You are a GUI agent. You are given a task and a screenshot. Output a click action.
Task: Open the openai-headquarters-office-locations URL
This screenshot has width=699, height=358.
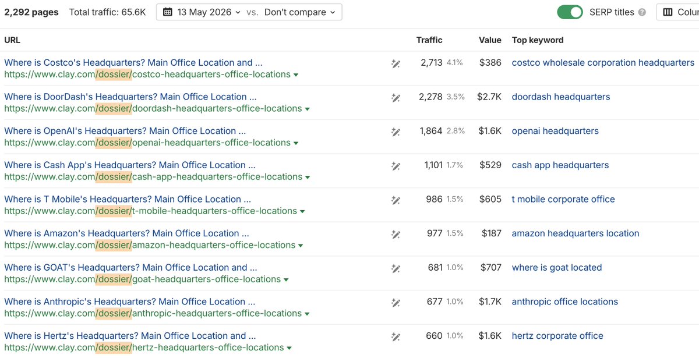pyautogui.click(x=147, y=143)
